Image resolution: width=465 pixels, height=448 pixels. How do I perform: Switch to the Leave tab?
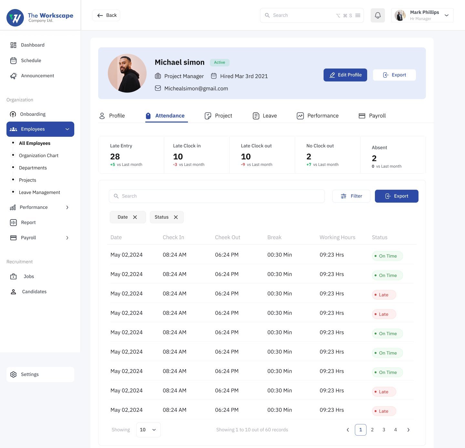pyautogui.click(x=264, y=116)
